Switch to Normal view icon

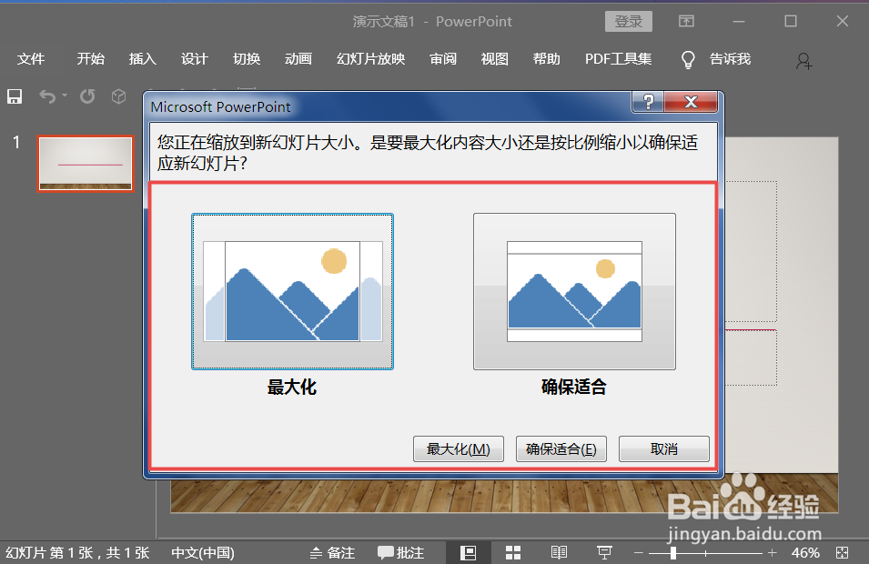[469, 552]
